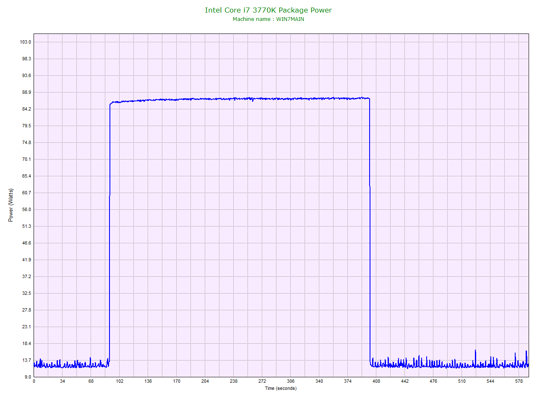Image resolution: width=537 pixels, height=402 pixels.
Task: Click the y-axis value 37.2
Action: point(27,276)
